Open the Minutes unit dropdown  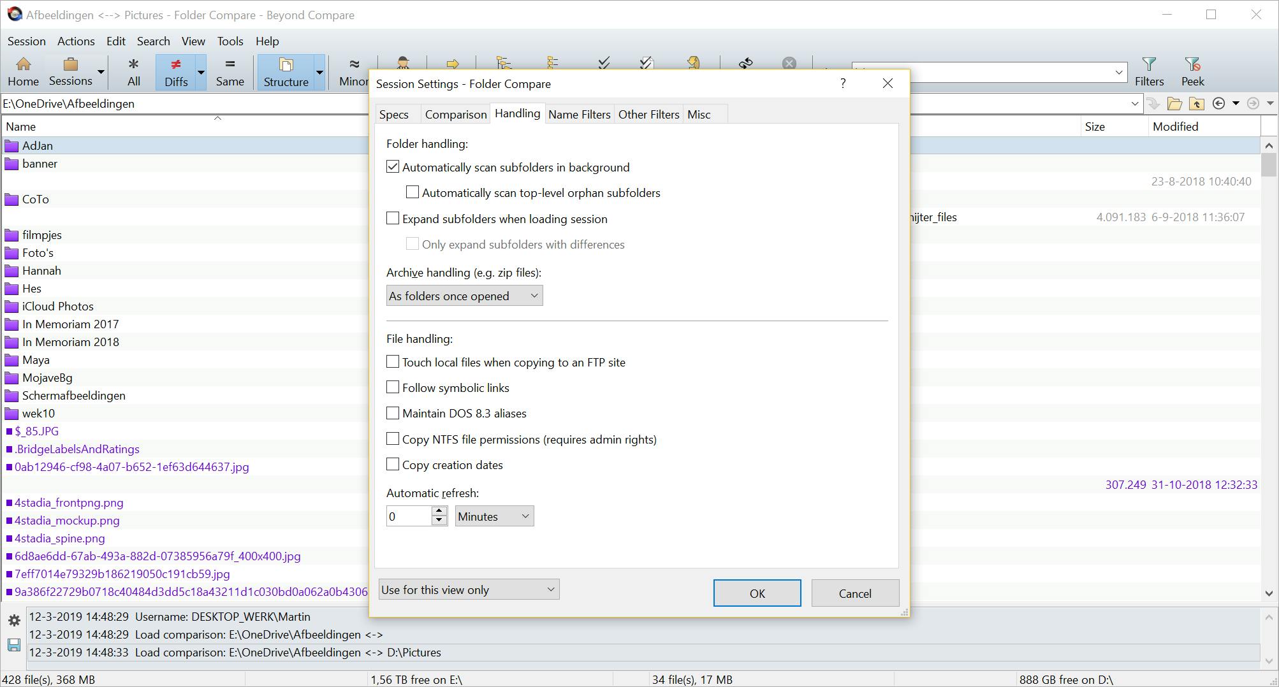494,516
